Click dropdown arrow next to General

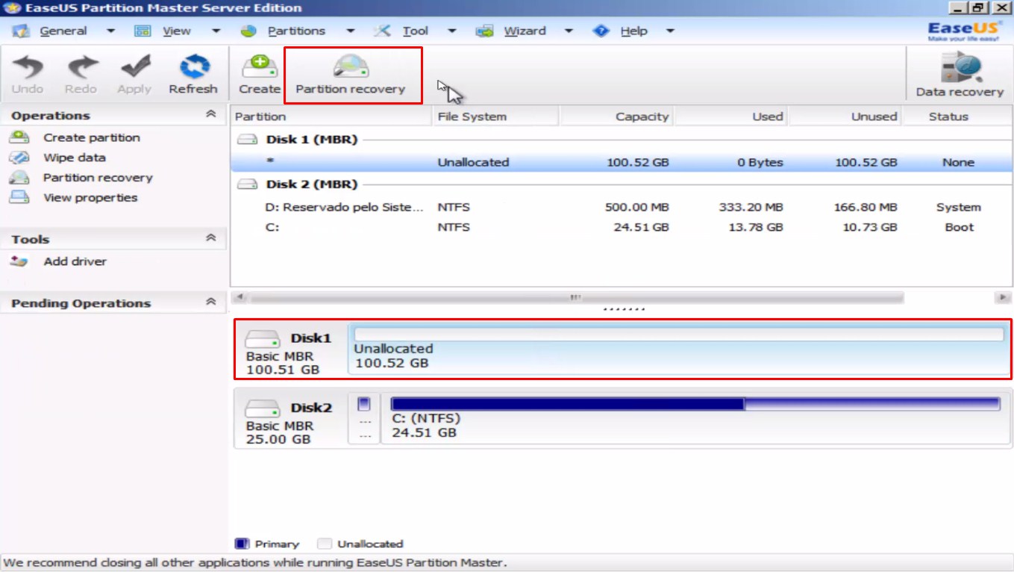tap(110, 31)
